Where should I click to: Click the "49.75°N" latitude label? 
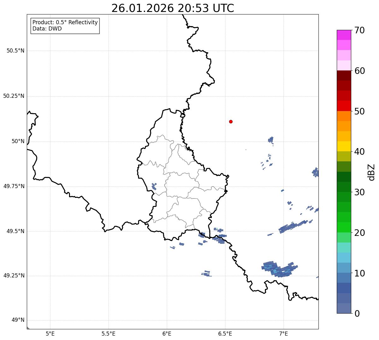point(14,186)
